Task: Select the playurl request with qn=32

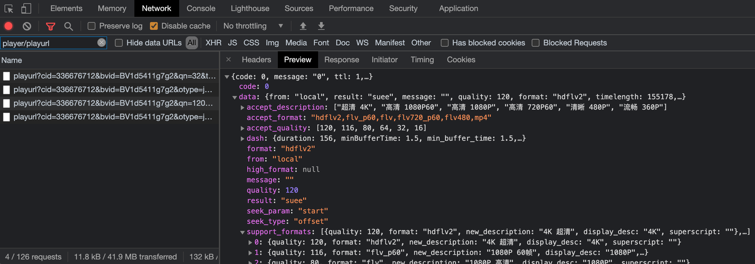Action: click(x=109, y=76)
